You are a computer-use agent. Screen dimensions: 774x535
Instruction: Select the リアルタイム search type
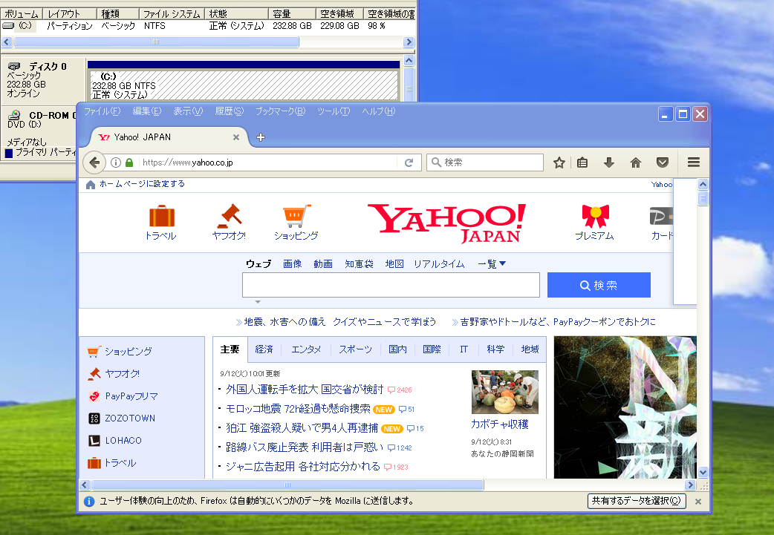pos(439,264)
